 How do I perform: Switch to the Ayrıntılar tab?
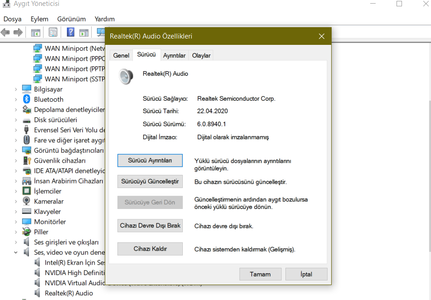174,55
